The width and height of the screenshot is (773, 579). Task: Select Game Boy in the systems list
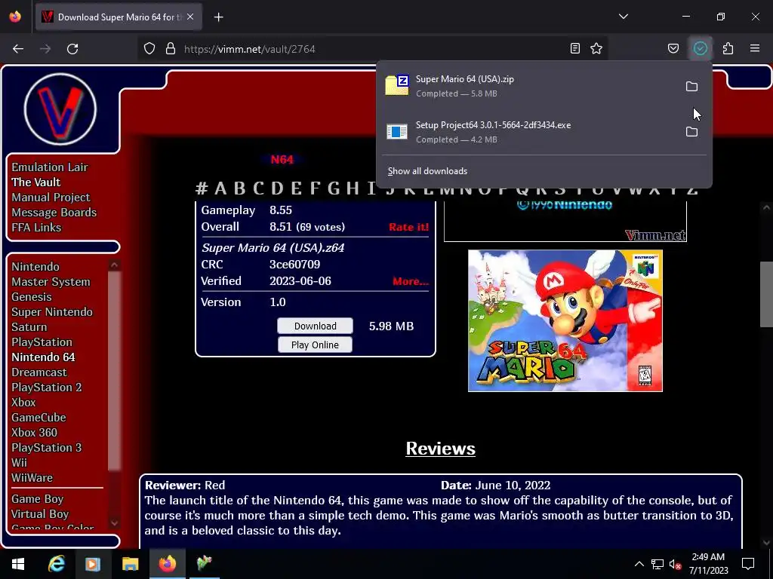pyautogui.click(x=38, y=499)
